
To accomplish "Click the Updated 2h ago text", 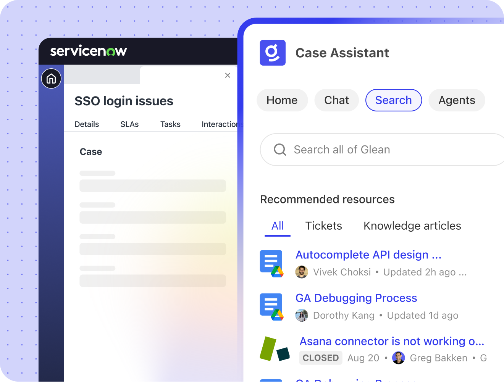I will pyautogui.click(x=419, y=272).
